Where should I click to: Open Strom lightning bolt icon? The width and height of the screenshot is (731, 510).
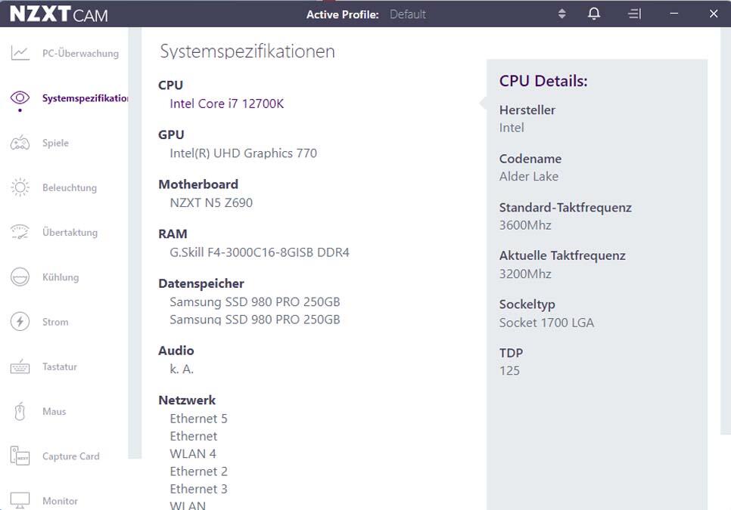tap(20, 322)
